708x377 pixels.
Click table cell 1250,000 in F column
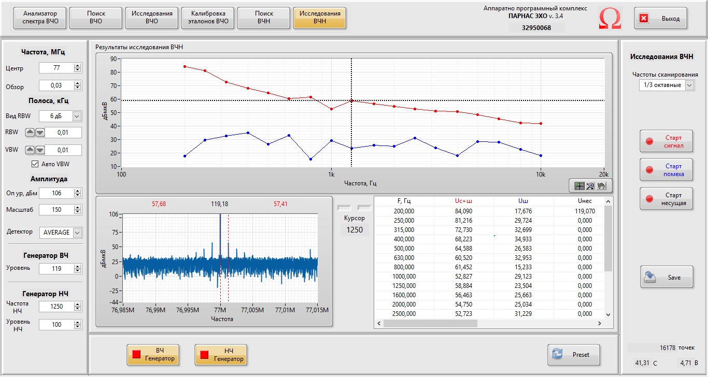click(404, 286)
